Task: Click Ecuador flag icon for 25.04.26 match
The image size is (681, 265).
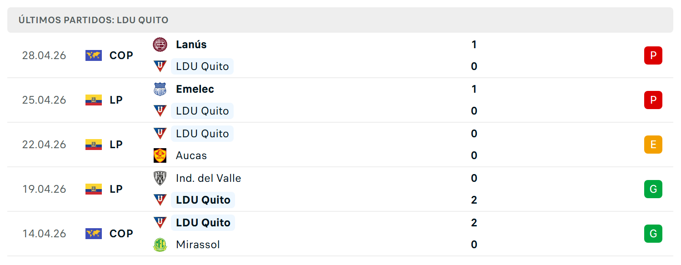Action: tap(94, 100)
